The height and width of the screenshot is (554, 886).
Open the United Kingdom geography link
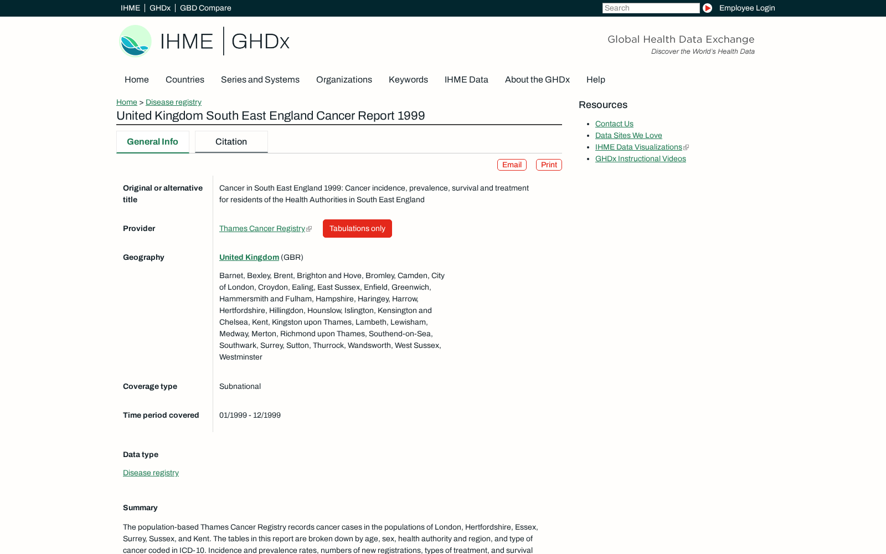point(249,258)
